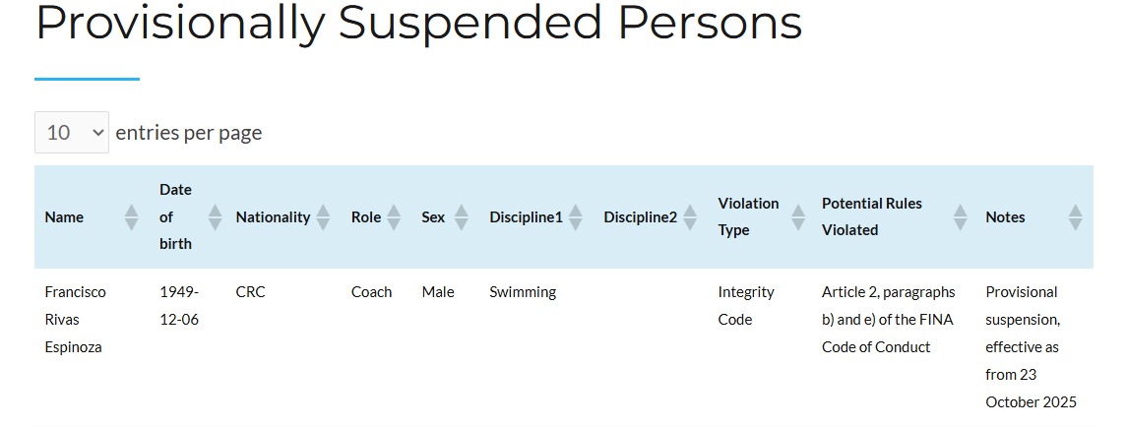Click the Violation Type column header

748,216
